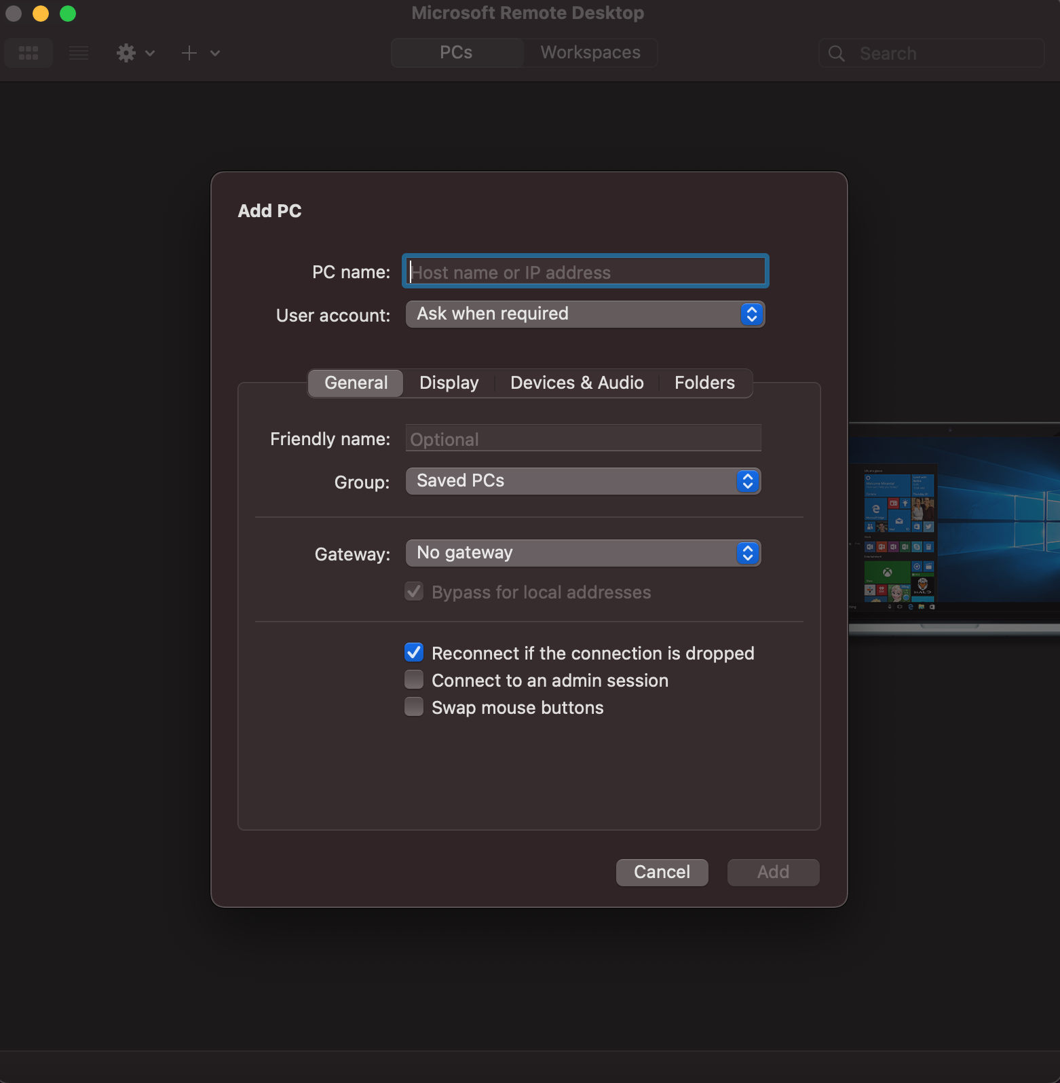Focus the Search field in toolbar
Image resolution: width=1060 pixels, height=1083 pixels.
(x=931, y=54)
